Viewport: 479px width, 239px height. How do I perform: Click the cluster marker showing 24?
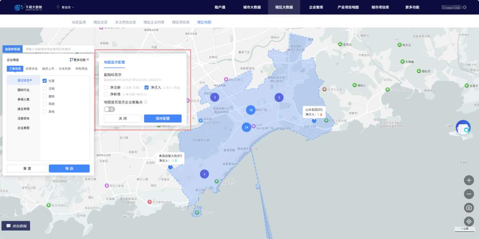247,127
